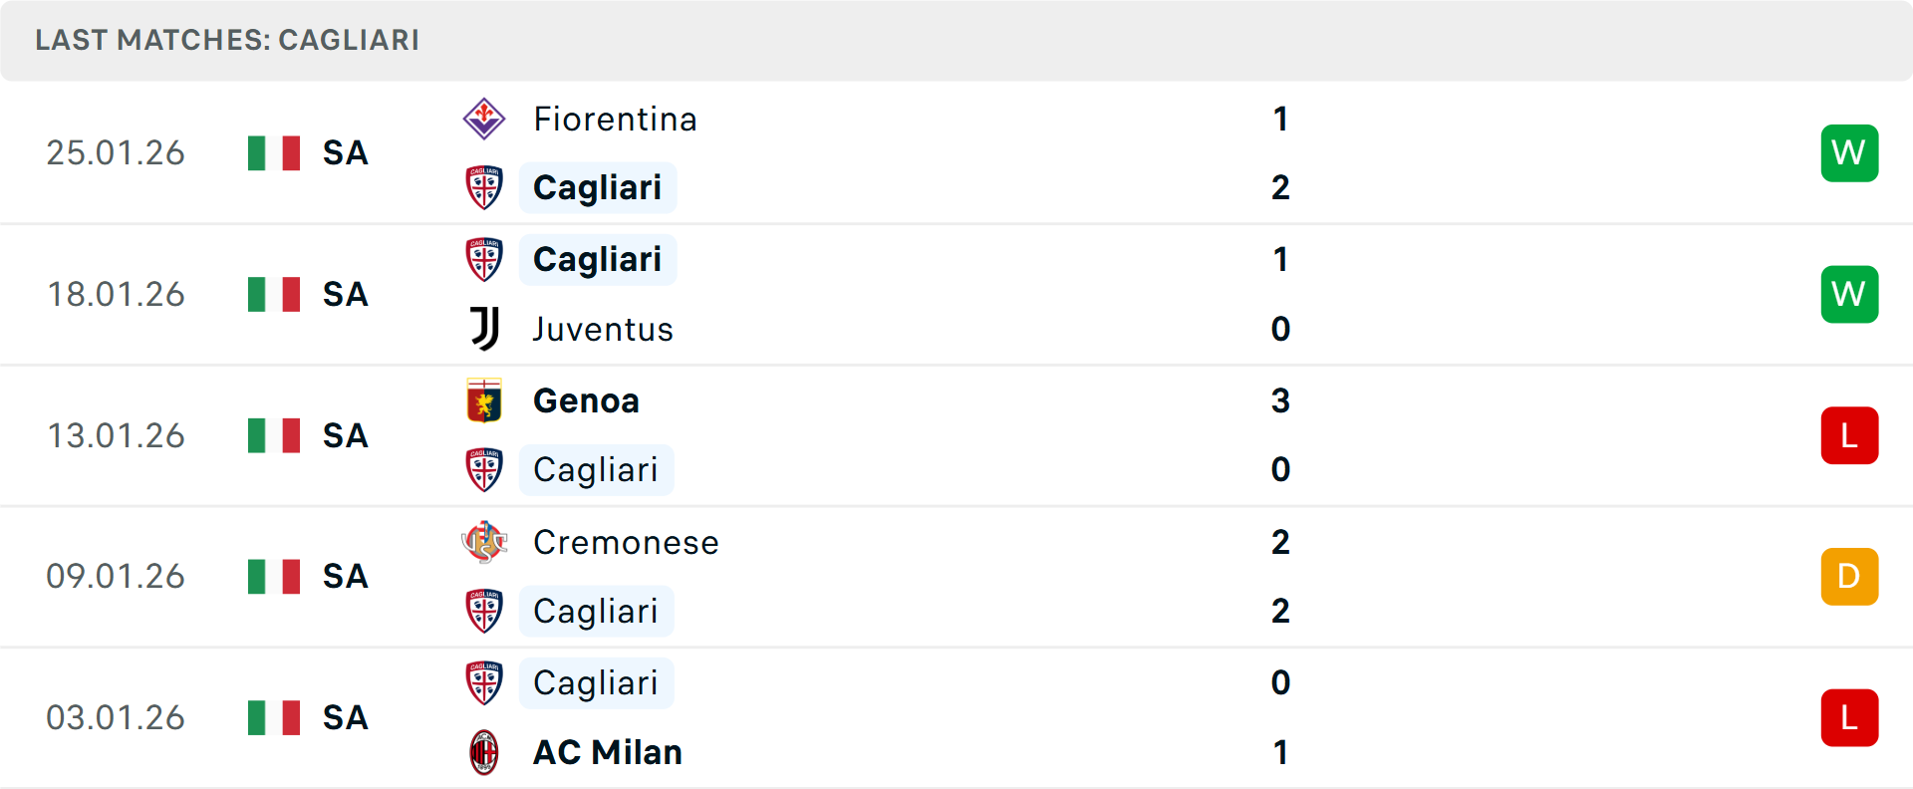The image size is (1913, 789).
Task: Open the Cremonese team link
Action: [x=626, y=543]
